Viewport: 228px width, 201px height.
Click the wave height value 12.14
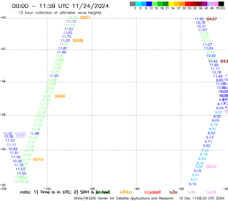pyautogui.click(x=73, y=17)
